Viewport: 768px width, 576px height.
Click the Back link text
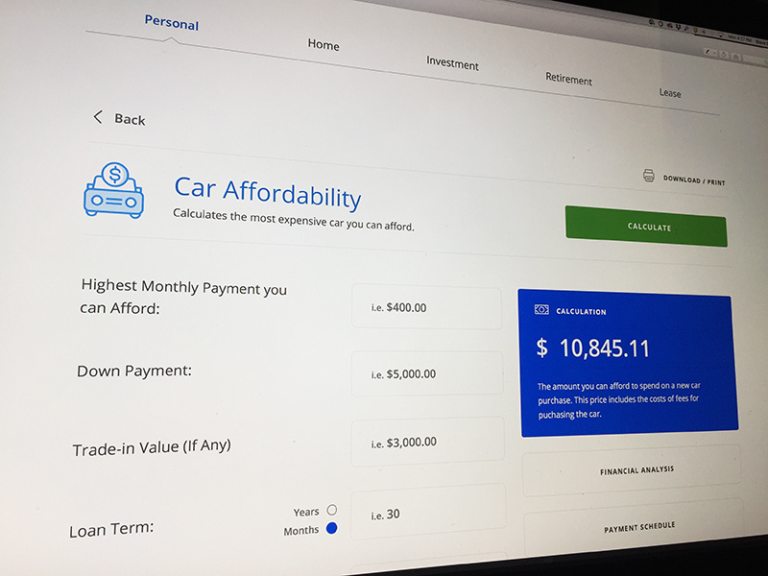tap(130, 119)
